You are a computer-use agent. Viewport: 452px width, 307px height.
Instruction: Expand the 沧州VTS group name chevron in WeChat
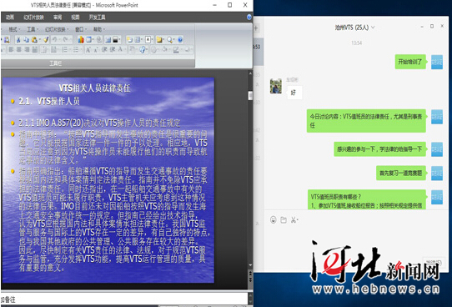click(373, 28)
